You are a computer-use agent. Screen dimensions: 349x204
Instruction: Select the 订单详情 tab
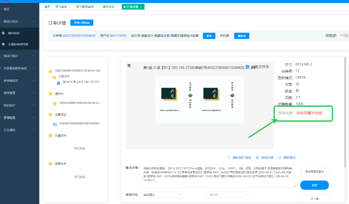tap(132, 7)
